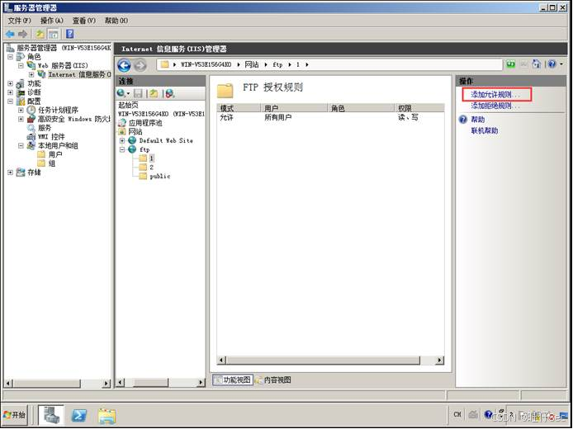573x429 pixels.
Task: Click the CH language indicator in tray
Action: (x=457, y=414)
